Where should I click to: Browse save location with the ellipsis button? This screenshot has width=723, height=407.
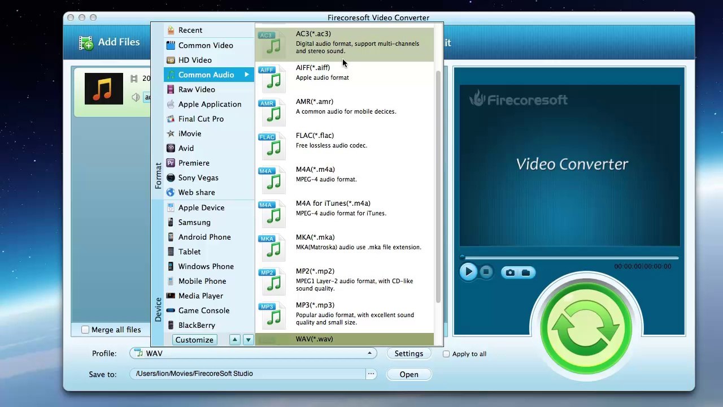(x=371, y=374)
